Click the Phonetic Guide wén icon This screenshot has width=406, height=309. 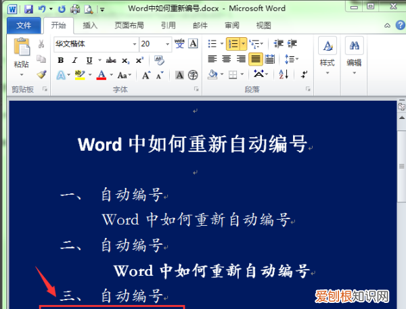pyautogui.click(x=179, y=43)
